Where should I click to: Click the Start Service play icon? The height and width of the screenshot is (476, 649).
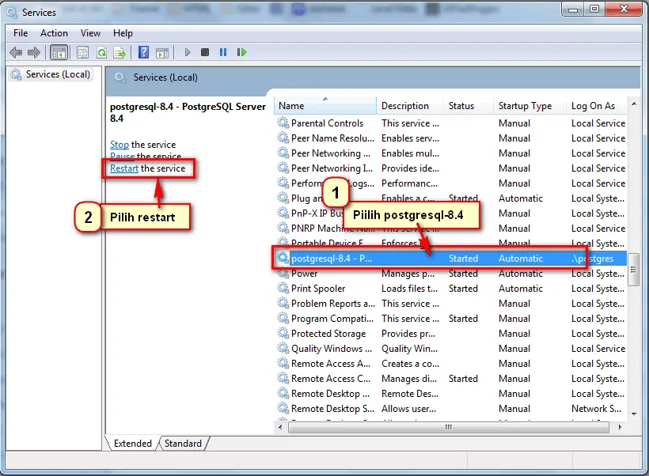(x=188, y=52)
